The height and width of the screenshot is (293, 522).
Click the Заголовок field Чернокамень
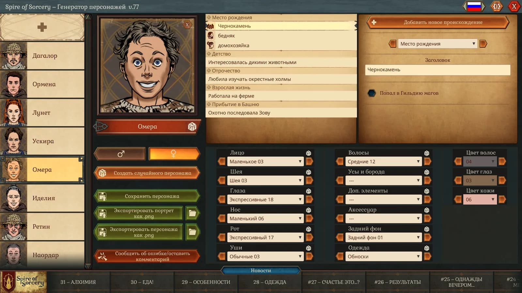(x=438, y=70)
